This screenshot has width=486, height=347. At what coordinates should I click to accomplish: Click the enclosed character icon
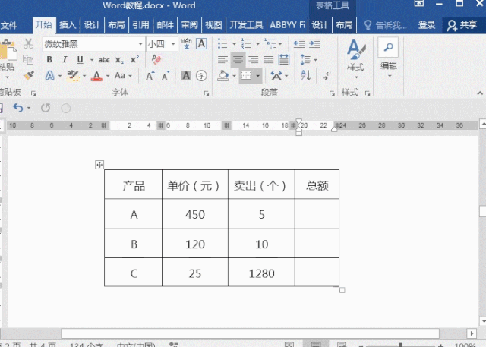coord(201,75)
